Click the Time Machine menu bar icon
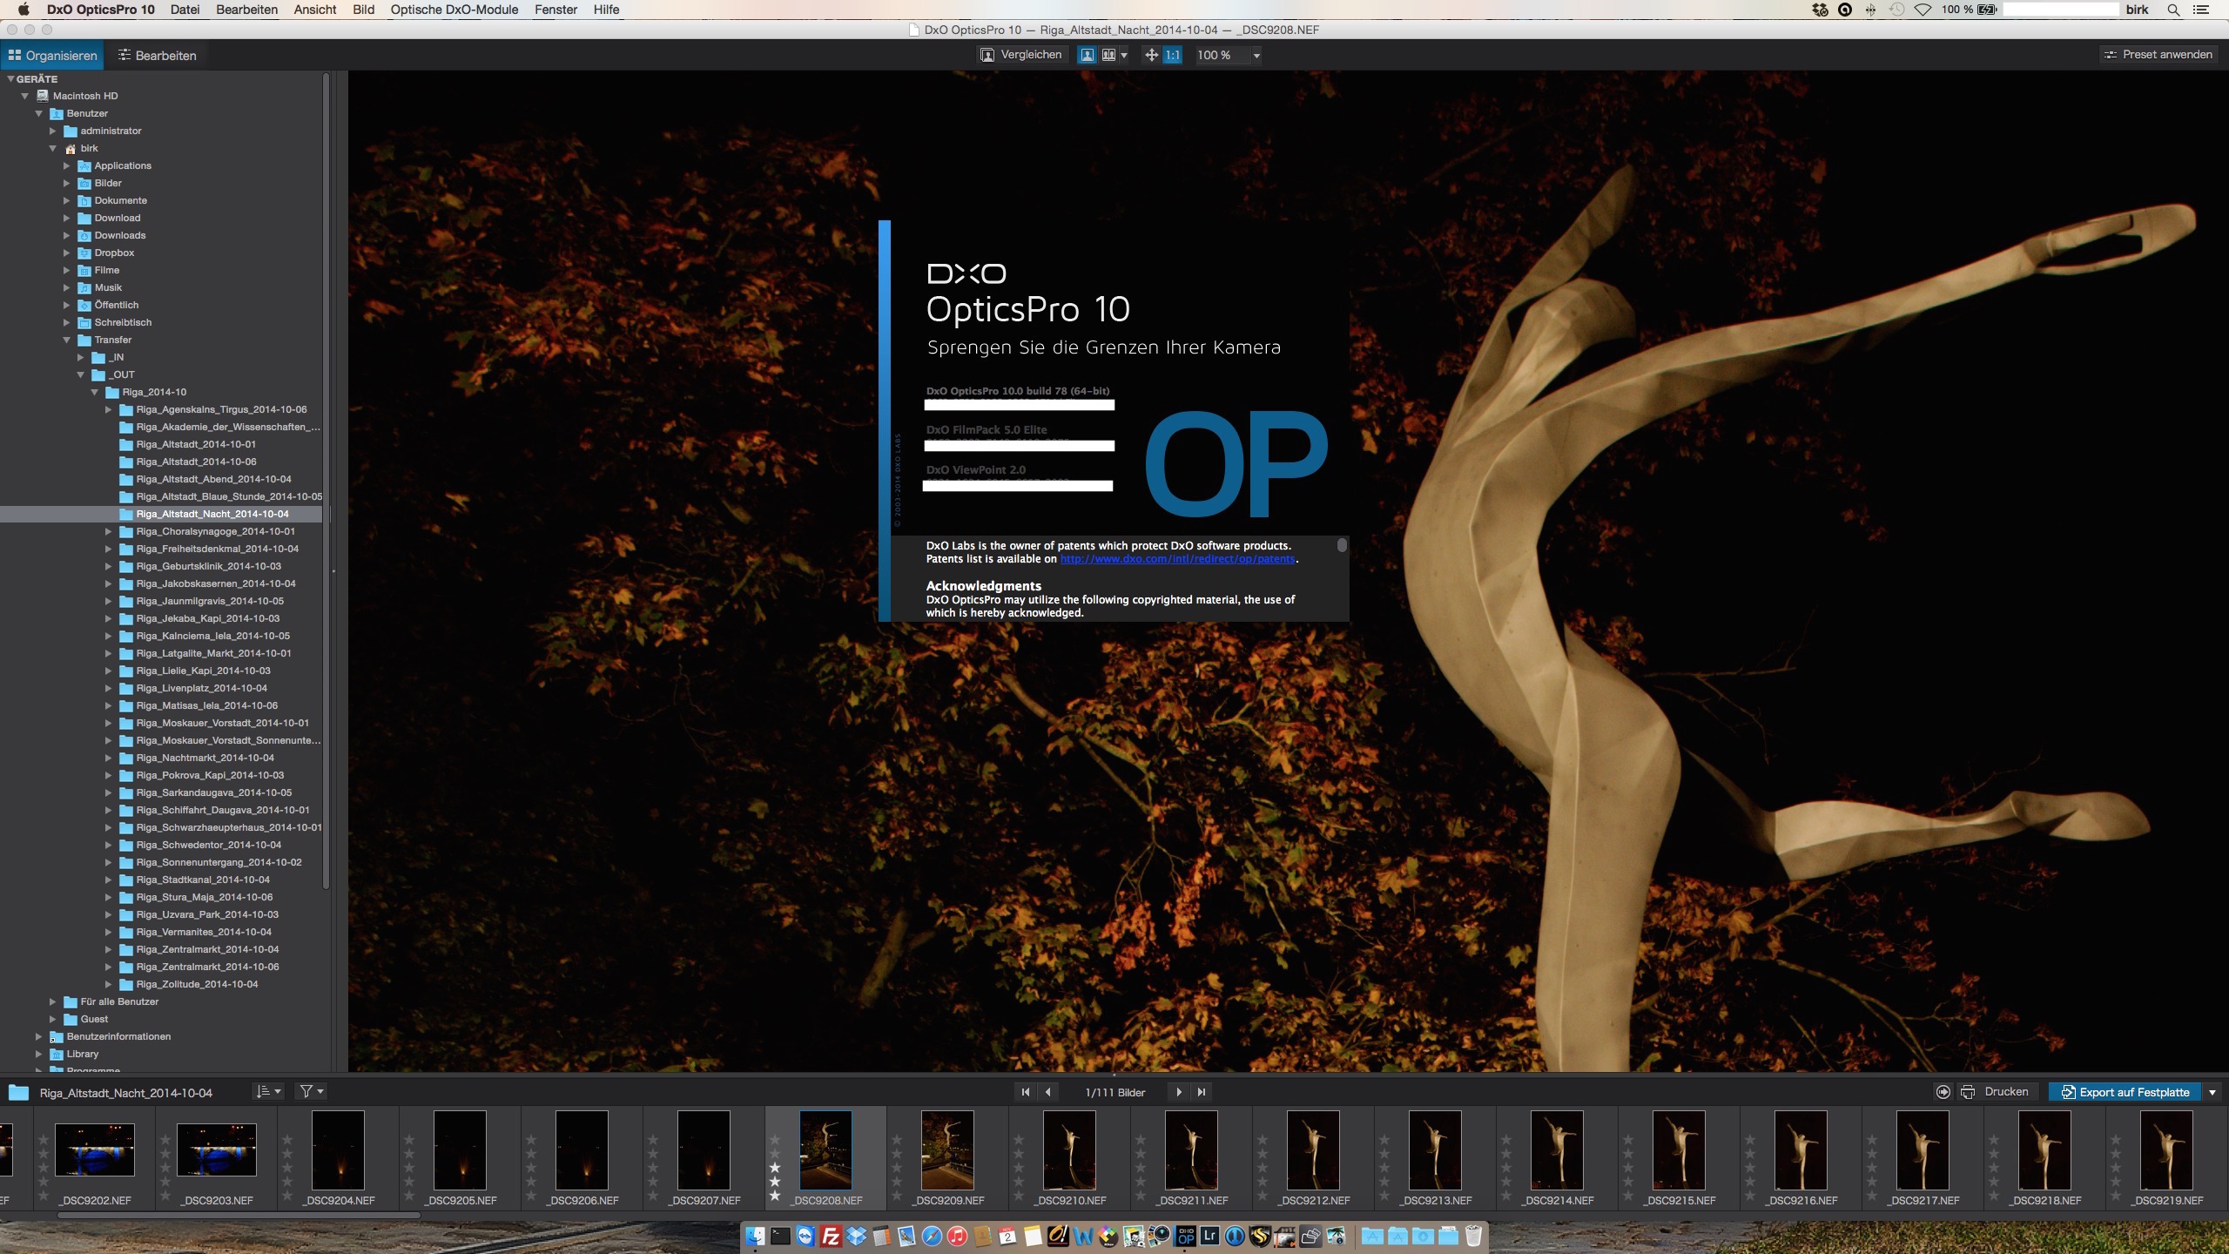Viewport: 2229px width, 1254px height. (x=1896, y=10)
